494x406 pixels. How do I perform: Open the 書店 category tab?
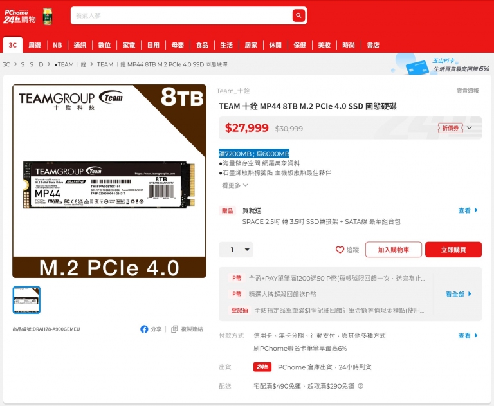(x=373, y=45)
